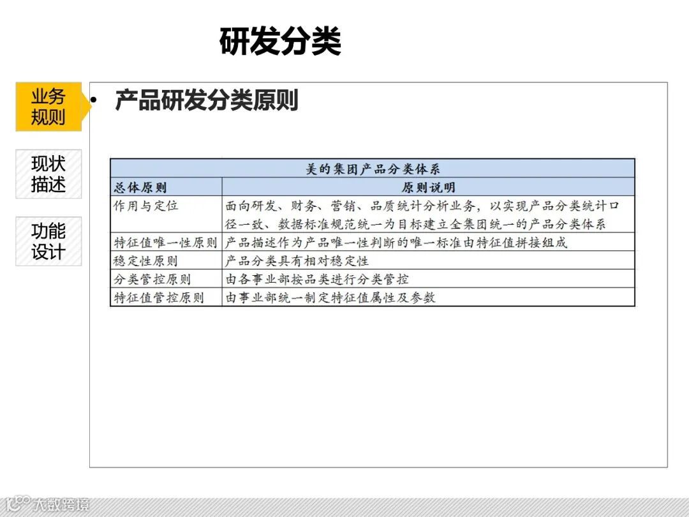The height and width of the screenshot is (517, 689).
Task: Select the 分类管控原则 cell
Action: coord(167,279)
